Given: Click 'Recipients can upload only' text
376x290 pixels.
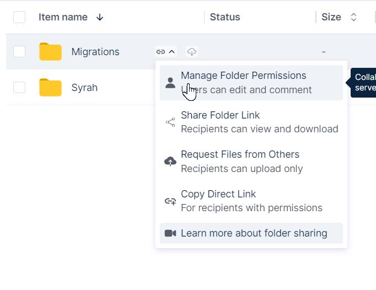Looking at the screenshot, I should pos(241,169).
